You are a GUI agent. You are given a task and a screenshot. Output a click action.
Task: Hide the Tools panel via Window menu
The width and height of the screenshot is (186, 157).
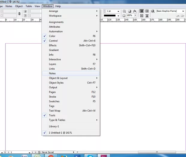(x=52, y=116)
